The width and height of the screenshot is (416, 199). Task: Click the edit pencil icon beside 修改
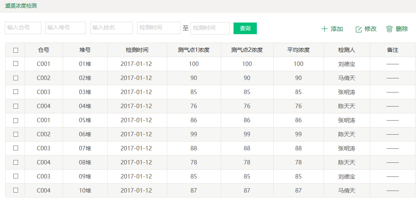click(359, 29)
